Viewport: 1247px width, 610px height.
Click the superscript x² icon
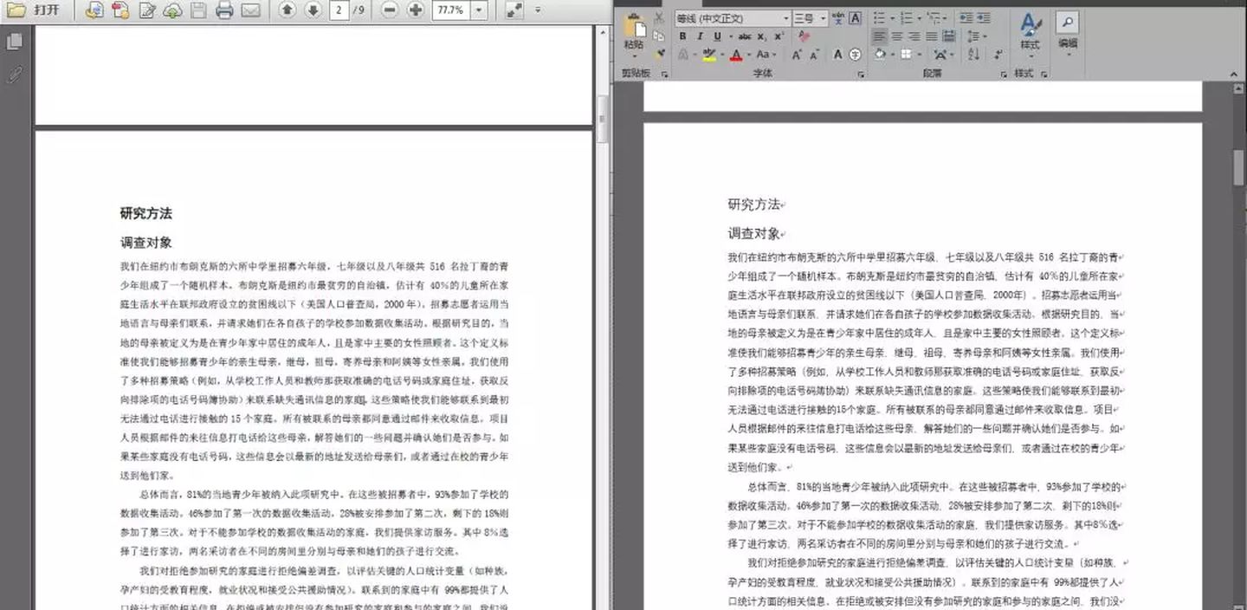coord(779,36)
